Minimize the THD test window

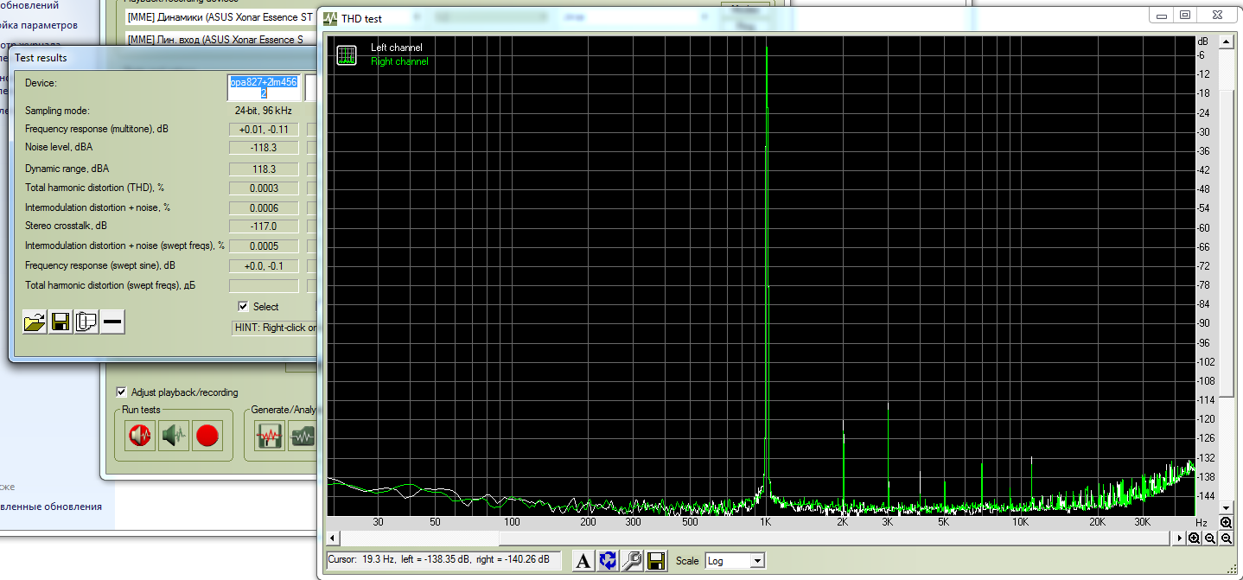(x=1162, y=15)
